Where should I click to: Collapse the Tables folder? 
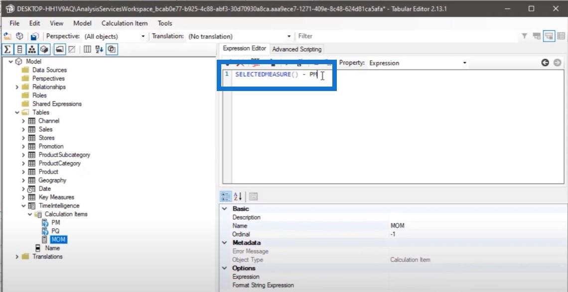pyautogui.click(x=17, y=112)
